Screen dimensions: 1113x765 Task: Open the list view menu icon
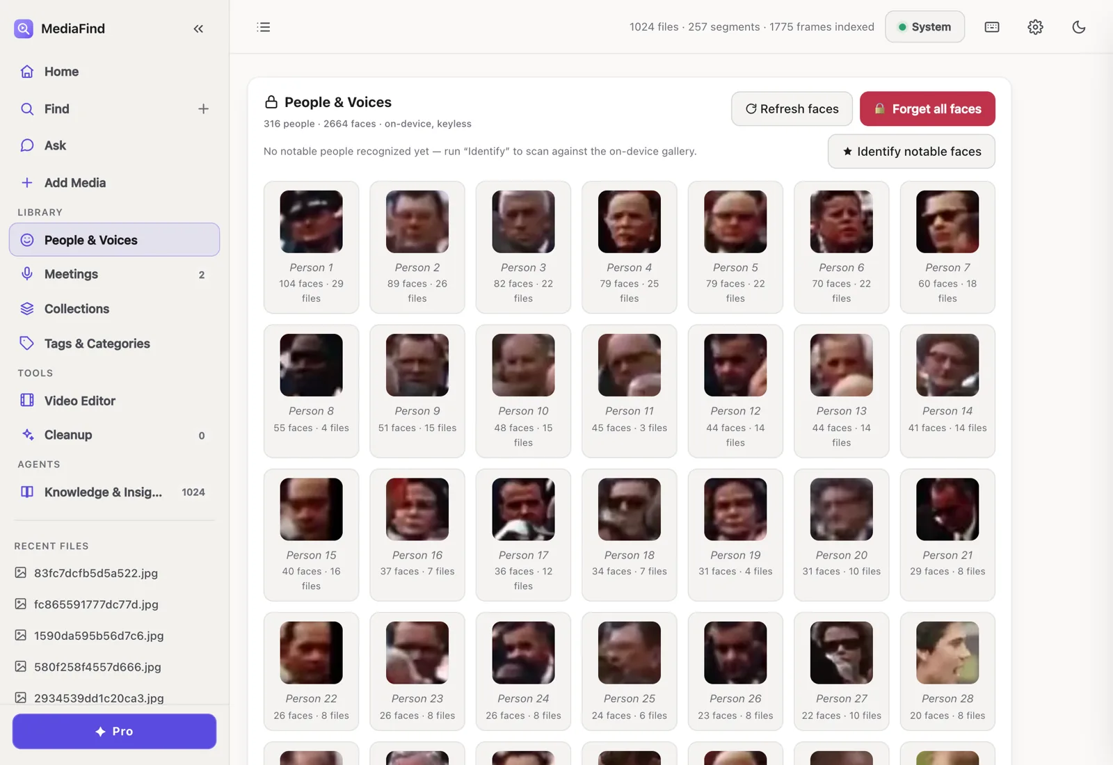(264, 27)
